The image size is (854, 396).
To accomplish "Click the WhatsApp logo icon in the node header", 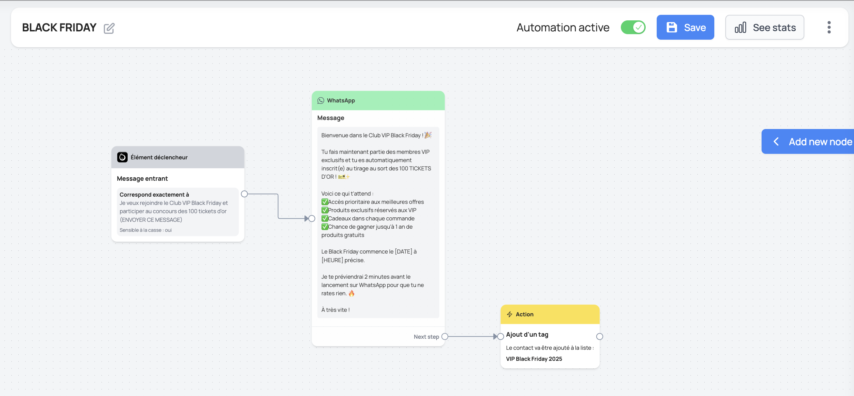I will [321, 100].
